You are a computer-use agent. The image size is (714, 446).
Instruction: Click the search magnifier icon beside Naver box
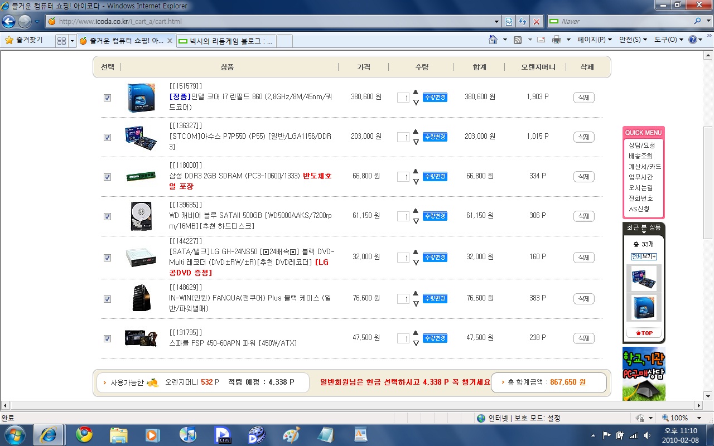697,21
